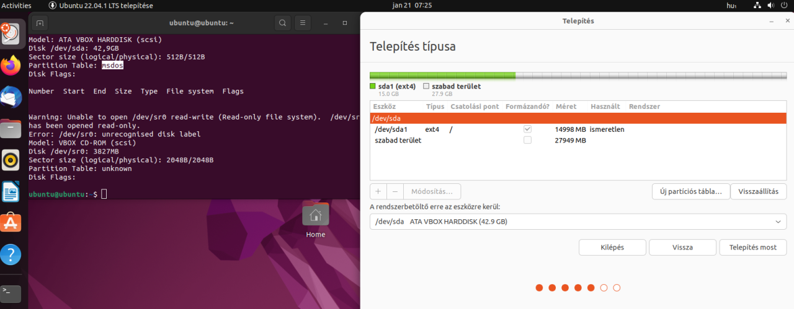Select the /dev/sda1 ext4 partition row

click(578, 129)
